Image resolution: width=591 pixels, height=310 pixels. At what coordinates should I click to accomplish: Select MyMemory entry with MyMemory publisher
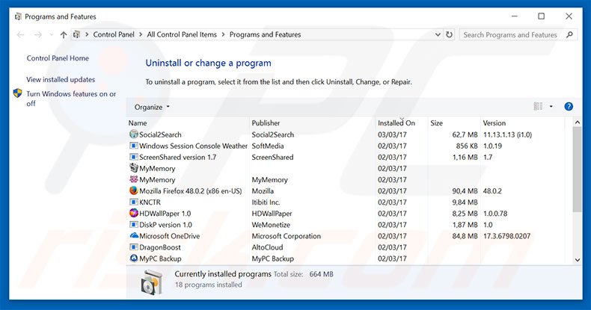tap(346, 179)
